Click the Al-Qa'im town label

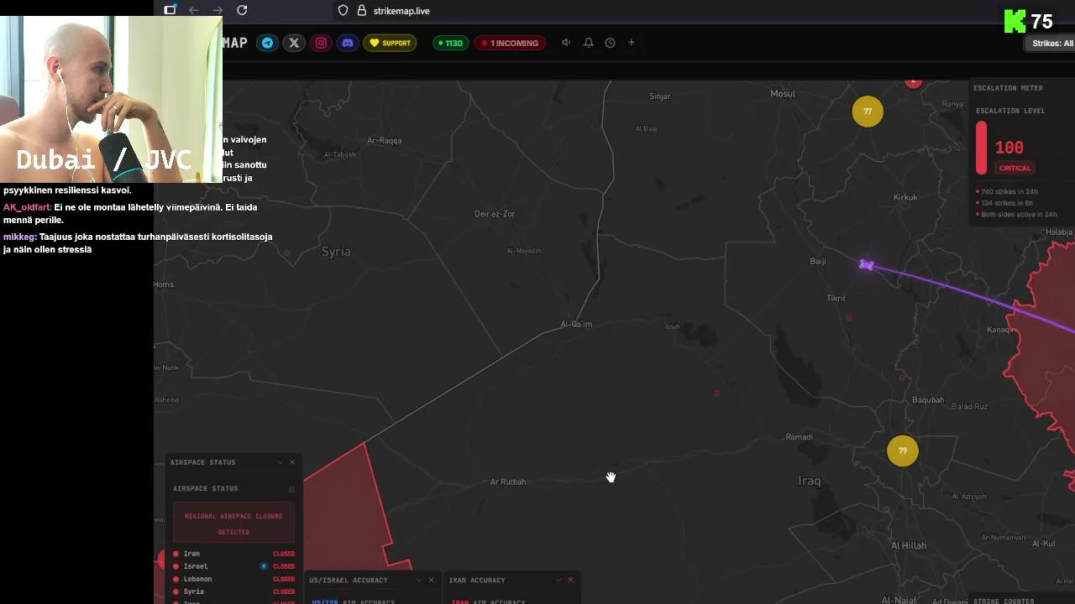[x=576, y=324]
